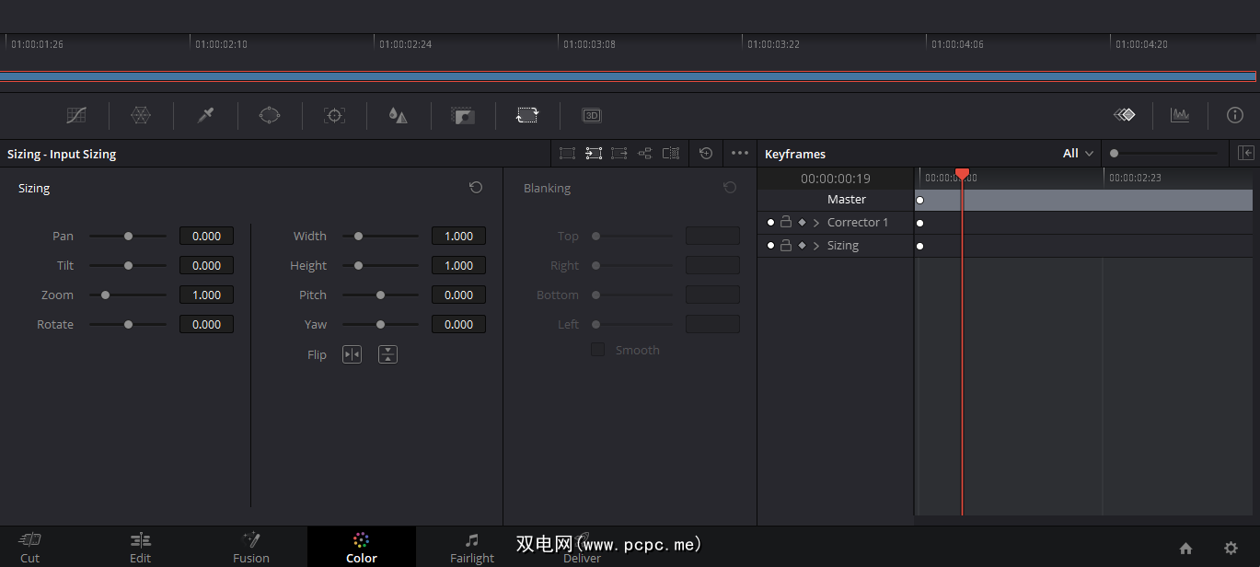Expand the Corrector 1 keyframe track
1260x567 pixels.
coord(816,223)
